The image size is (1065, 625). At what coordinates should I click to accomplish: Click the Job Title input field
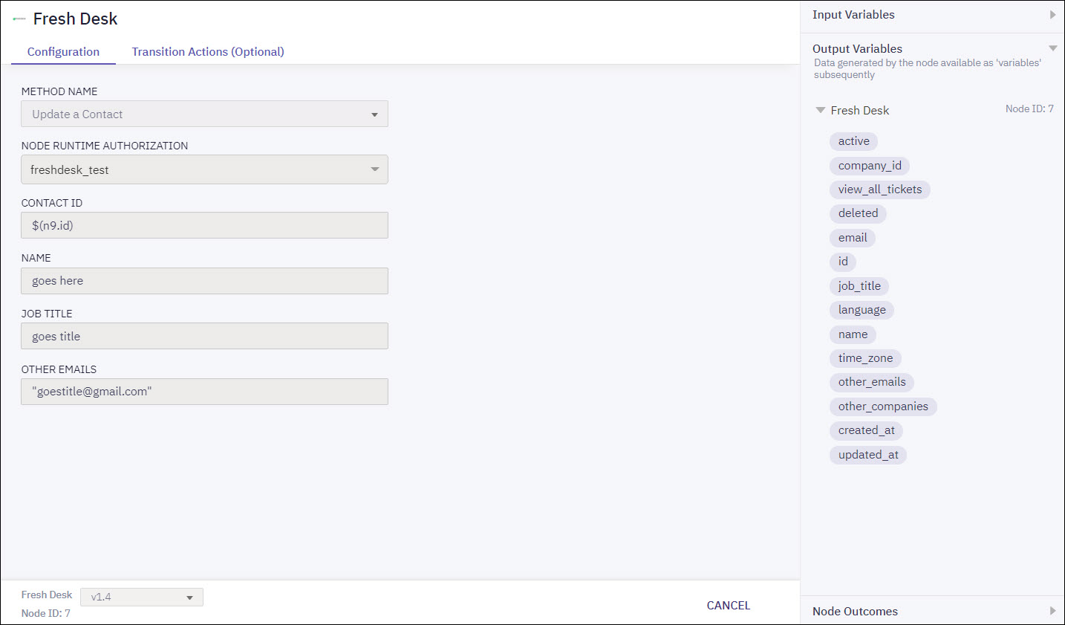tap(204, 336)
